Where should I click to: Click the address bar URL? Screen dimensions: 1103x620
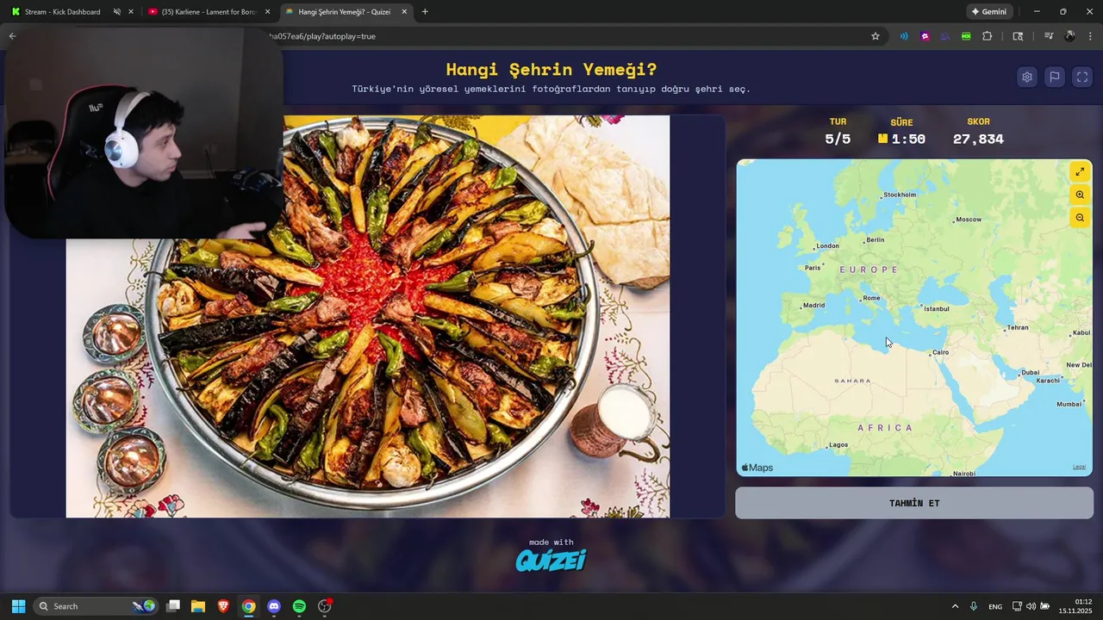click(x=324, y=36)
